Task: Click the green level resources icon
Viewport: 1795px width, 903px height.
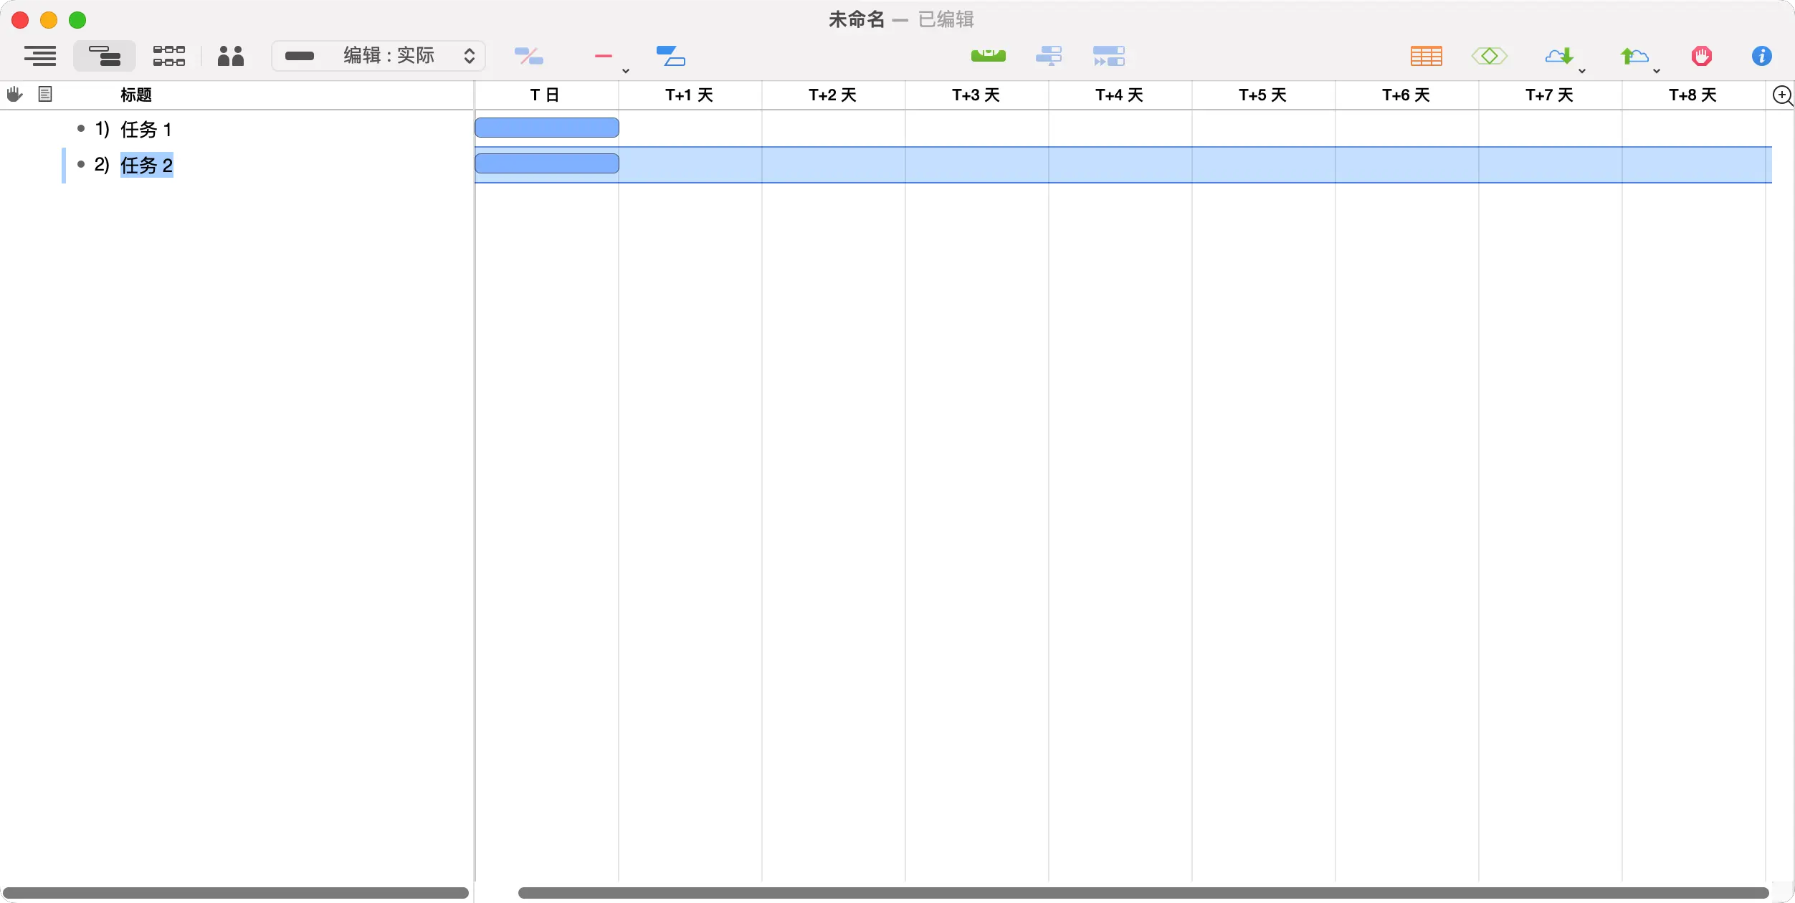Action: point(988,56)
